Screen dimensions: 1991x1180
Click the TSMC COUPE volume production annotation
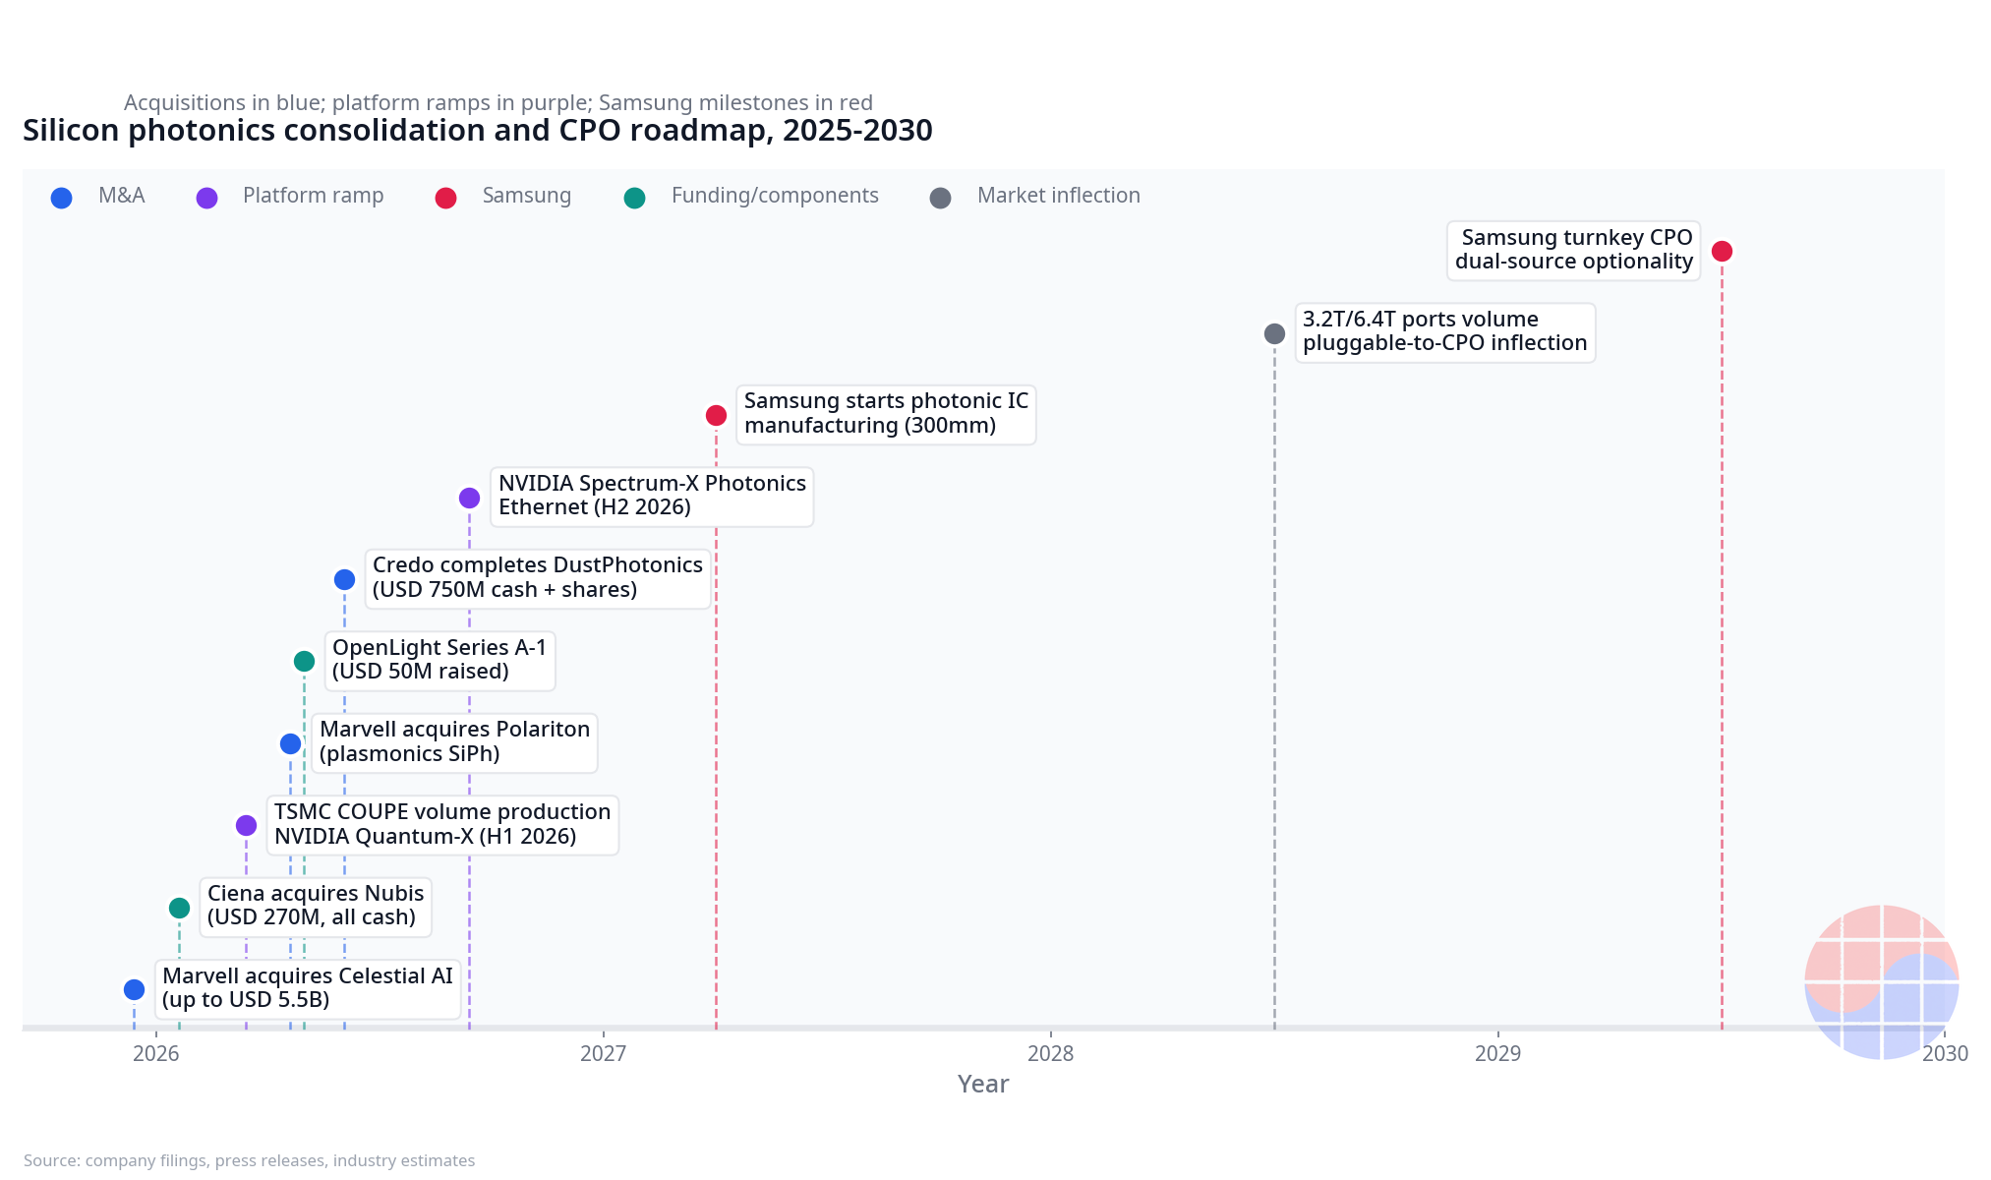[442, 824]
